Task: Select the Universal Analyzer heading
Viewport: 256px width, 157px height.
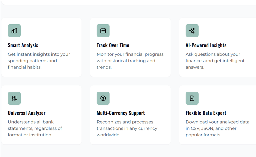Action: click(x=27, y=113)
